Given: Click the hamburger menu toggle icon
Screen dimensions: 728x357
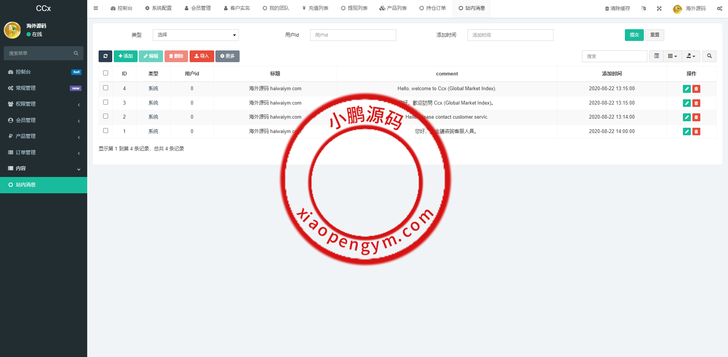Looking at the screenshot, I should 96,8.
